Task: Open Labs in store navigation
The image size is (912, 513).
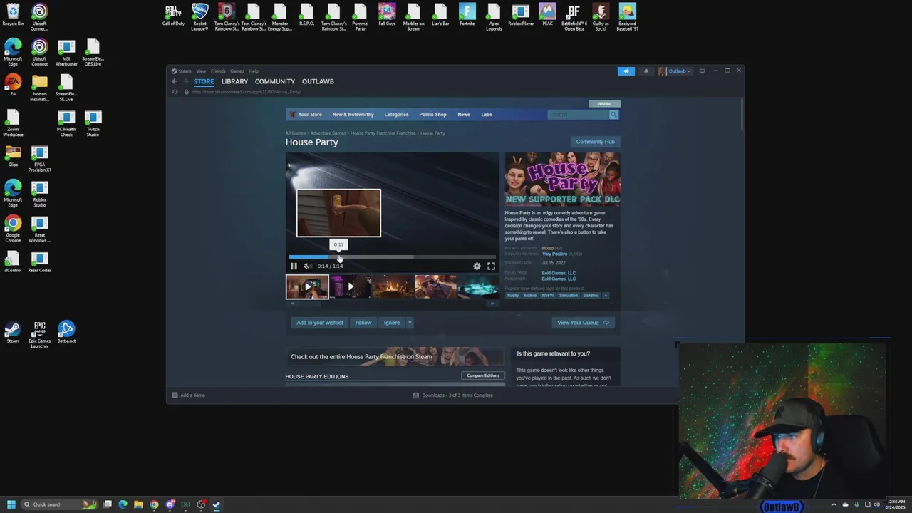Action: click(x=487, y=114)
